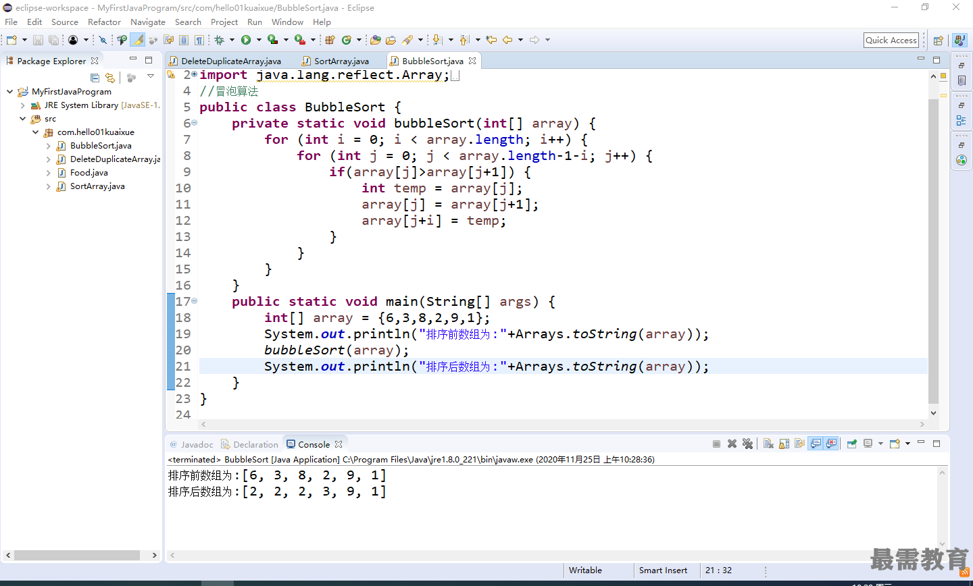The width and height of the screenshot is (973, 586).
Task: Collapse the src folder node
Action: pos(22,118)
